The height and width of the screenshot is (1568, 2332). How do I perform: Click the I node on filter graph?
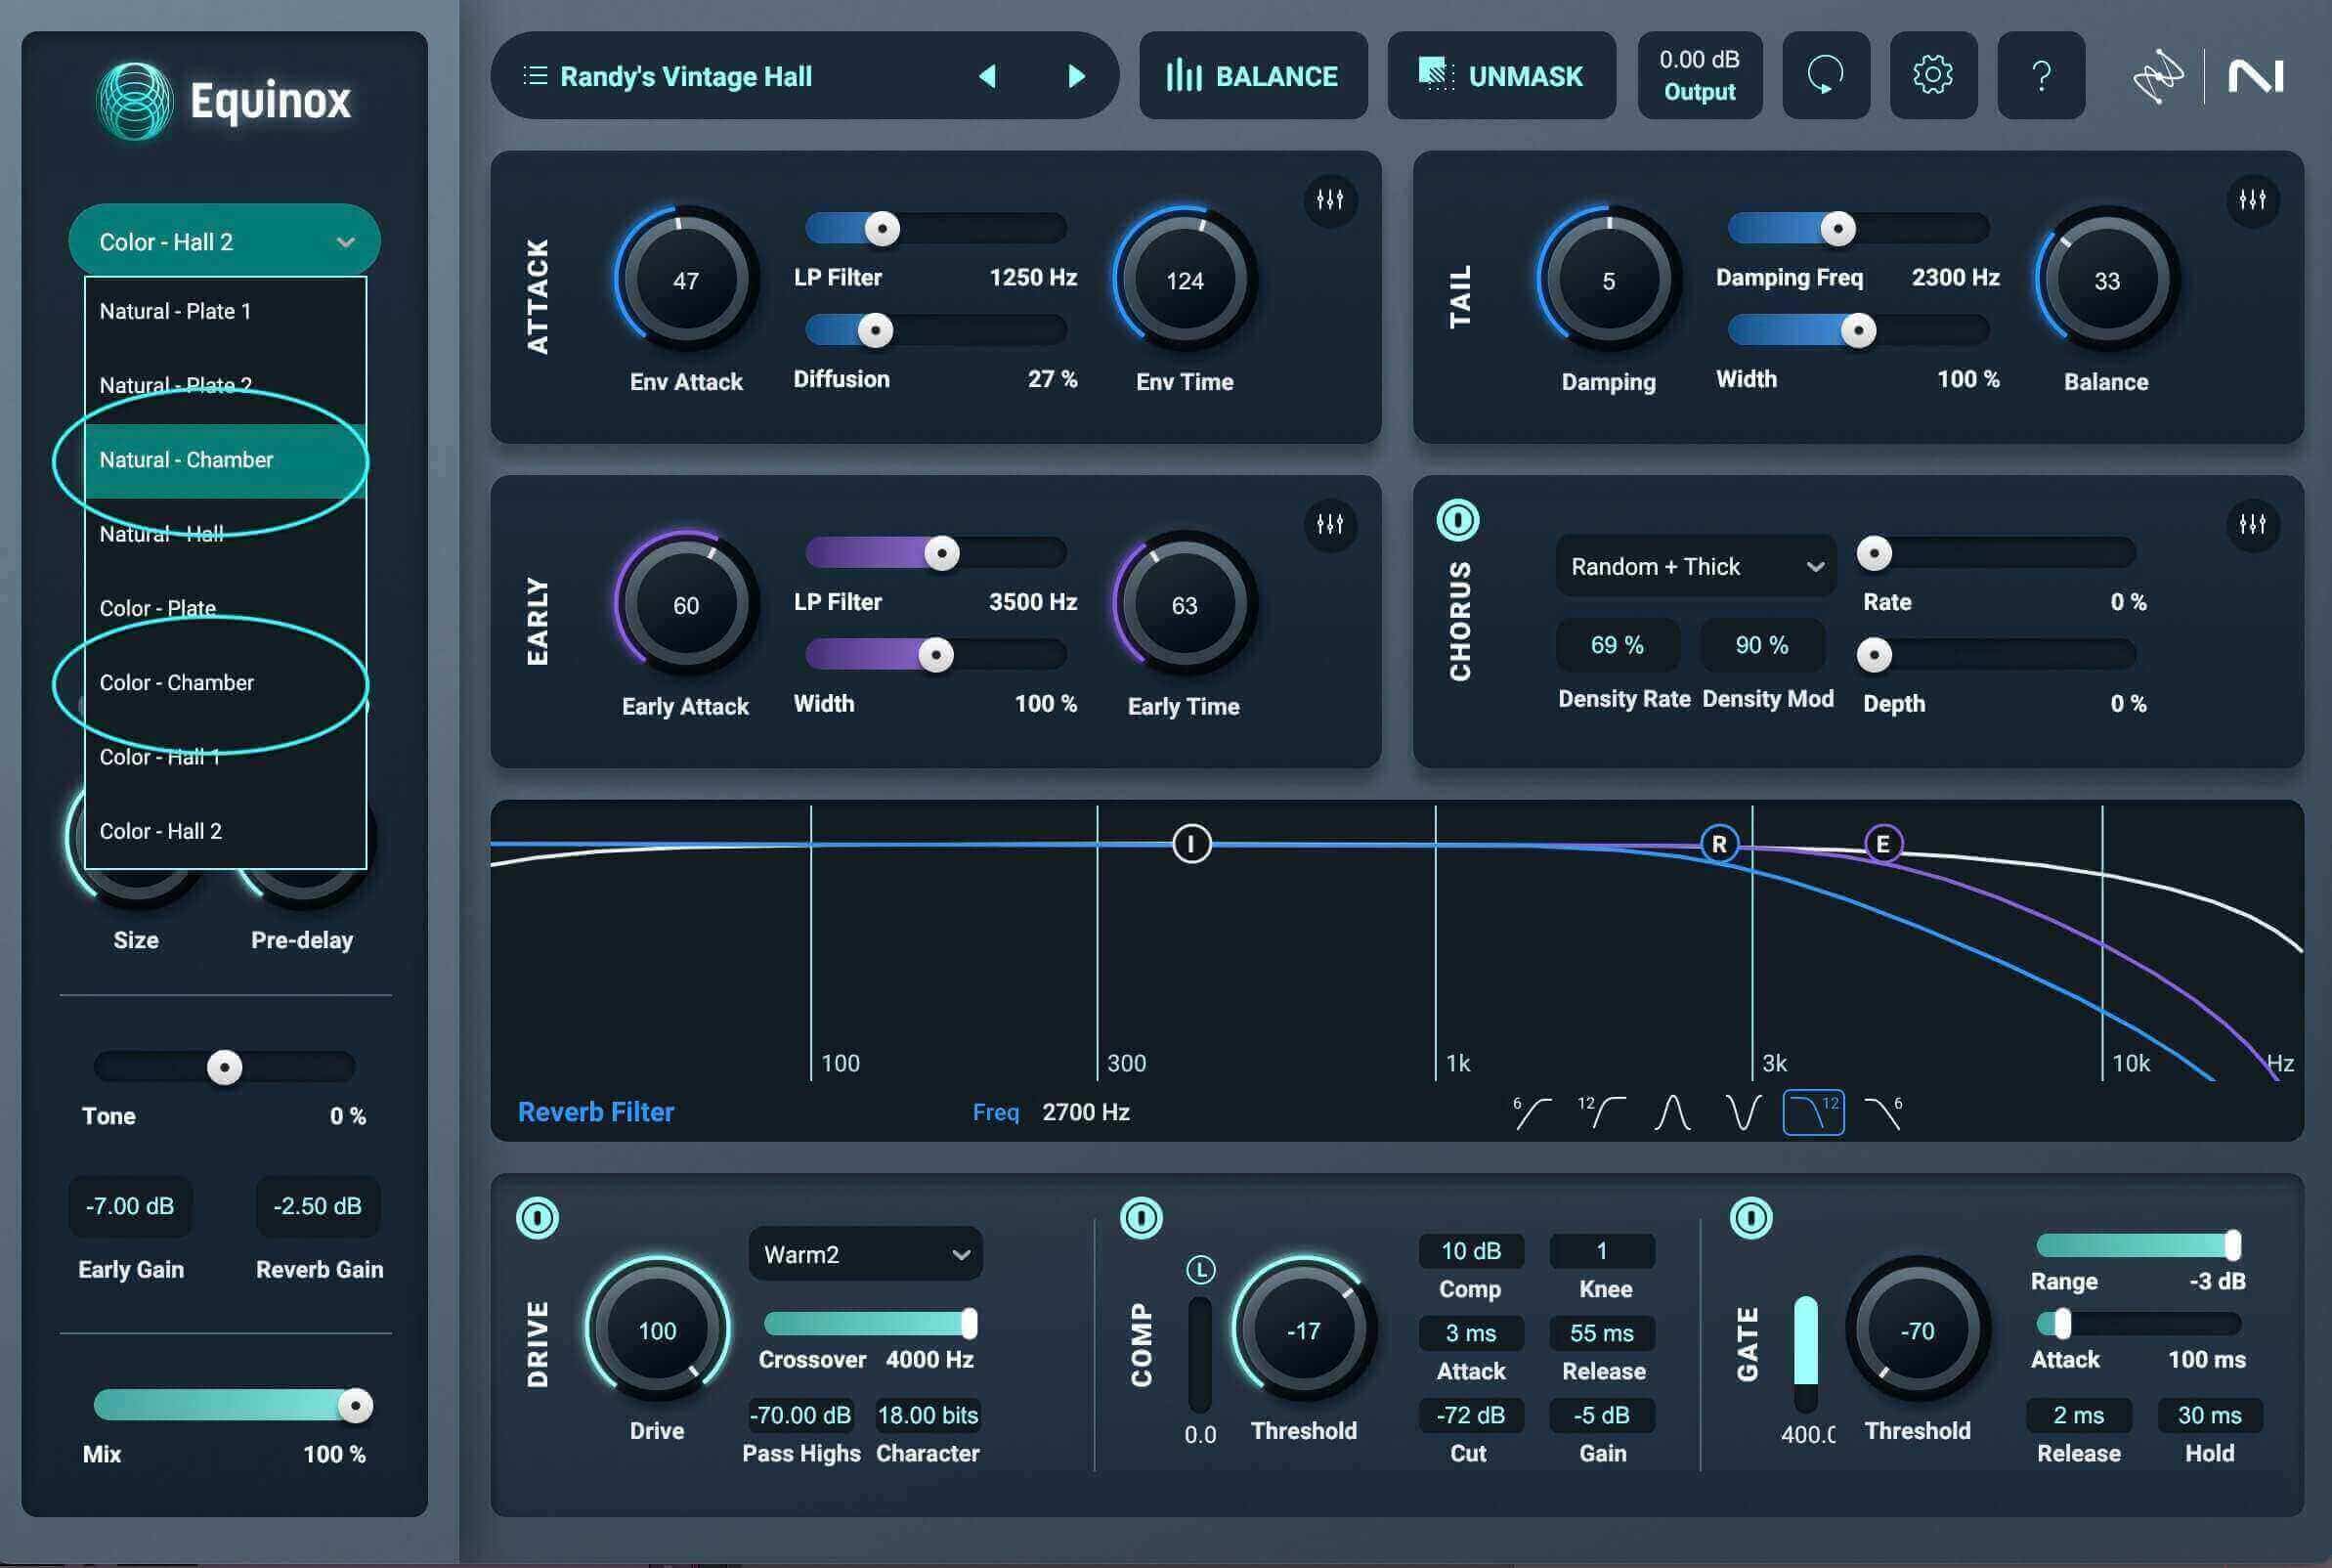pos(1190,844)
